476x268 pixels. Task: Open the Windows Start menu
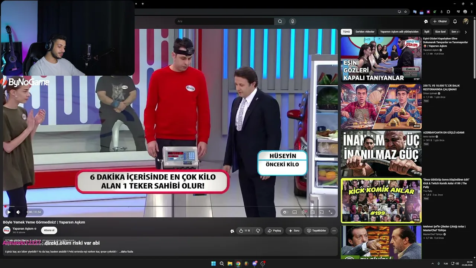pos(213,264)
